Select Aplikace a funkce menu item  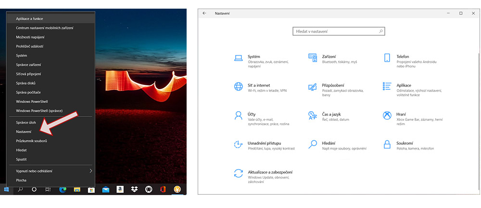(29, 19)
